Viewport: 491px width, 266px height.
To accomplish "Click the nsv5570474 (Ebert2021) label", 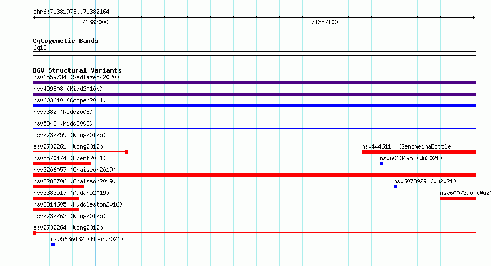I will [70, 158].
